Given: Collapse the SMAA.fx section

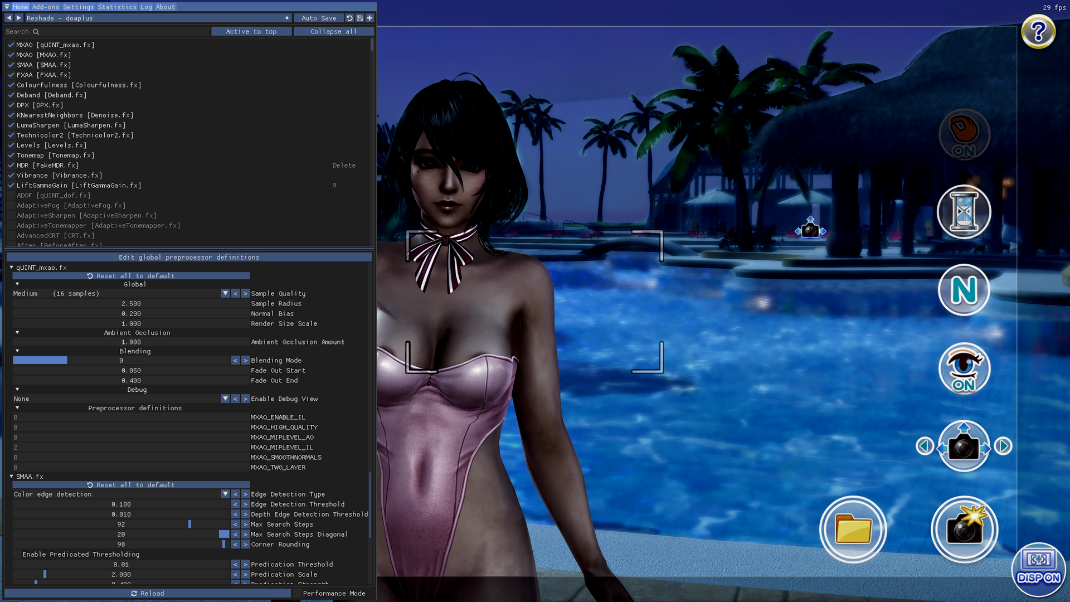Looking at the screenshot, I should (x=11, y=477).
